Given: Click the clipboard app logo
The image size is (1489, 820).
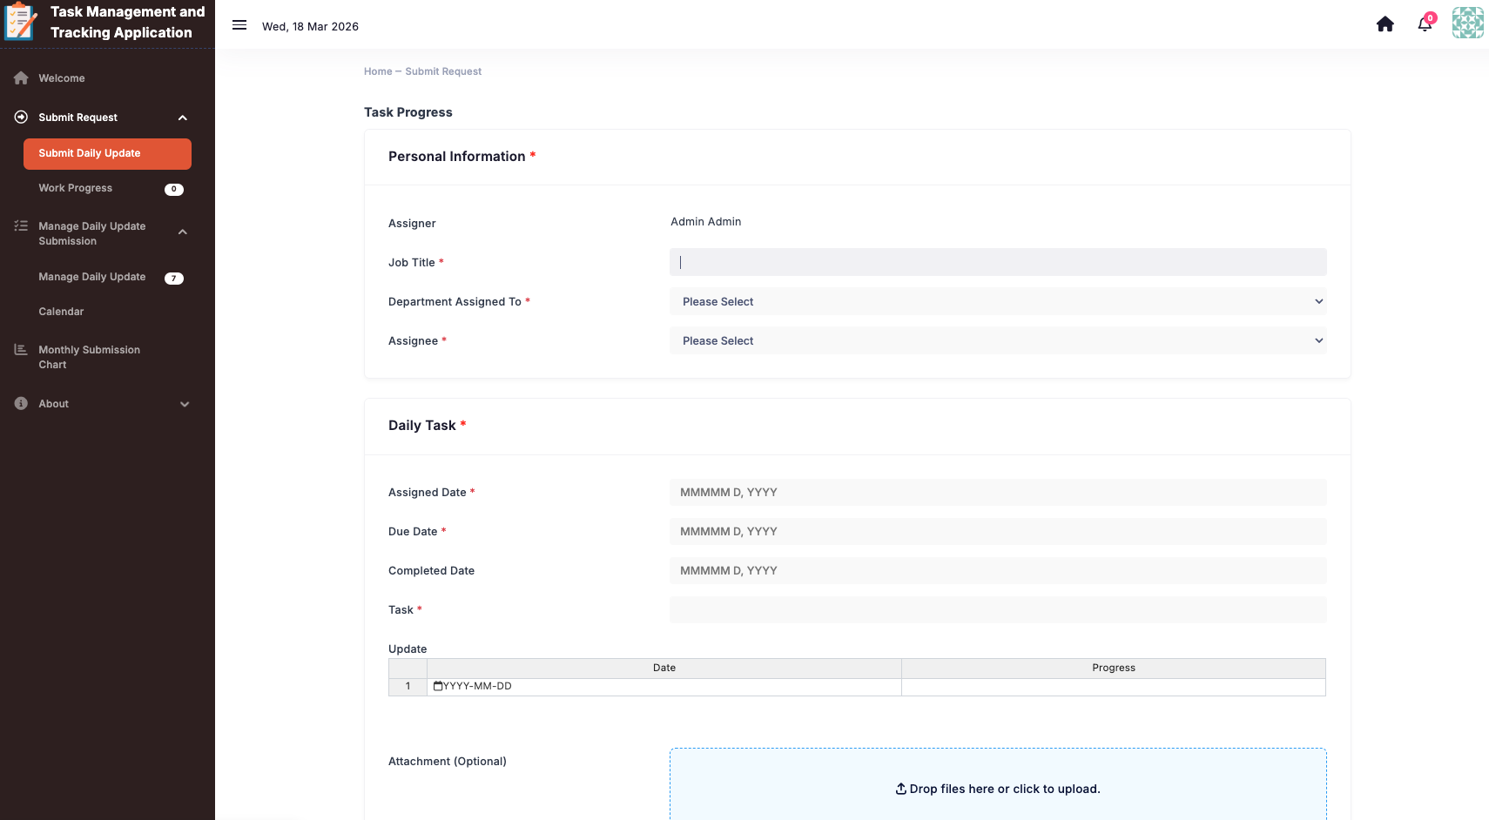Looking at the screenshot, I should [21, 22].
